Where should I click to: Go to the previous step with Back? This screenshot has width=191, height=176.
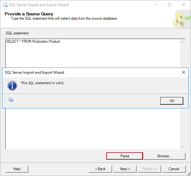click(100, 169)
